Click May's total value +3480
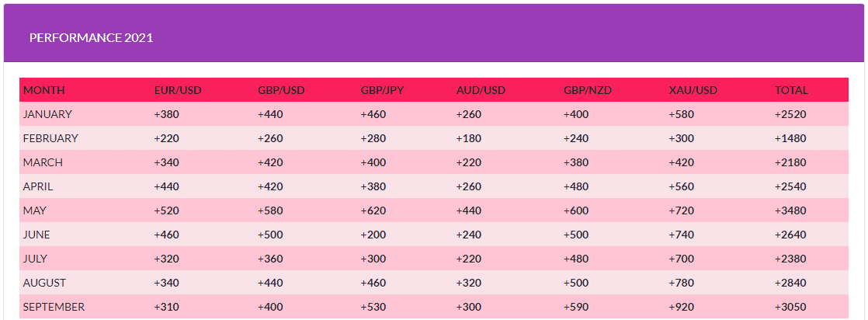This screenshot has width=868, height=320. [790, 210]
